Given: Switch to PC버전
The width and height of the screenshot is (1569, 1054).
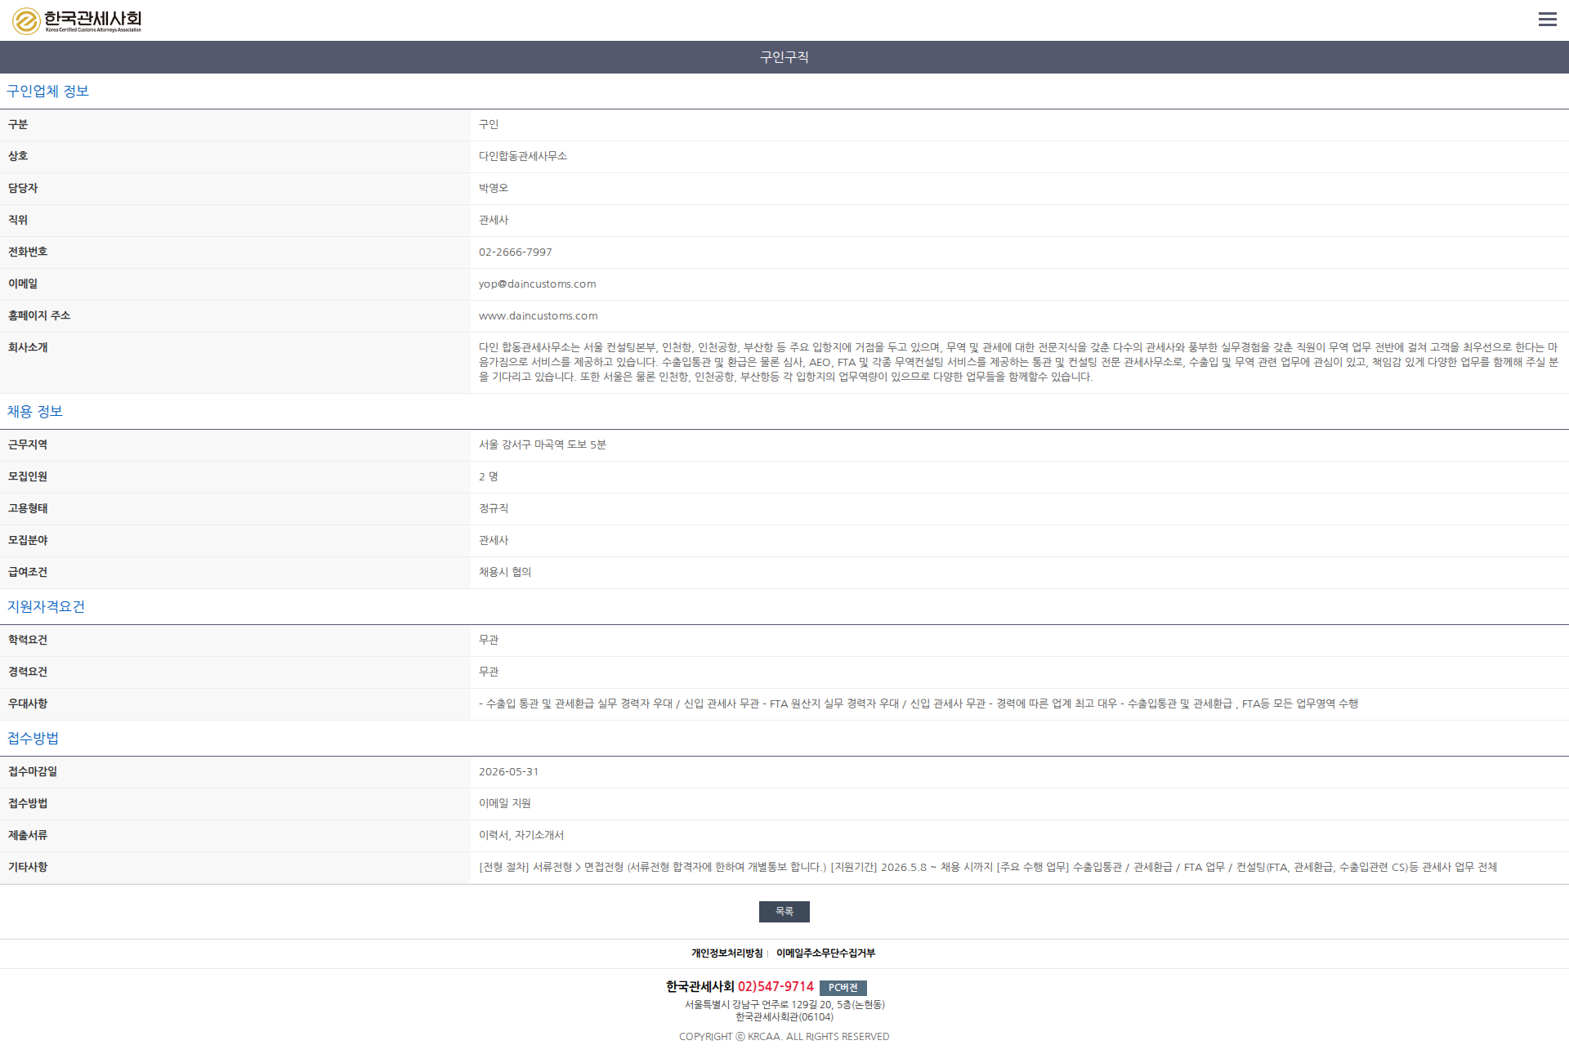Looking at the screenshot, I should tap(843, 987).
